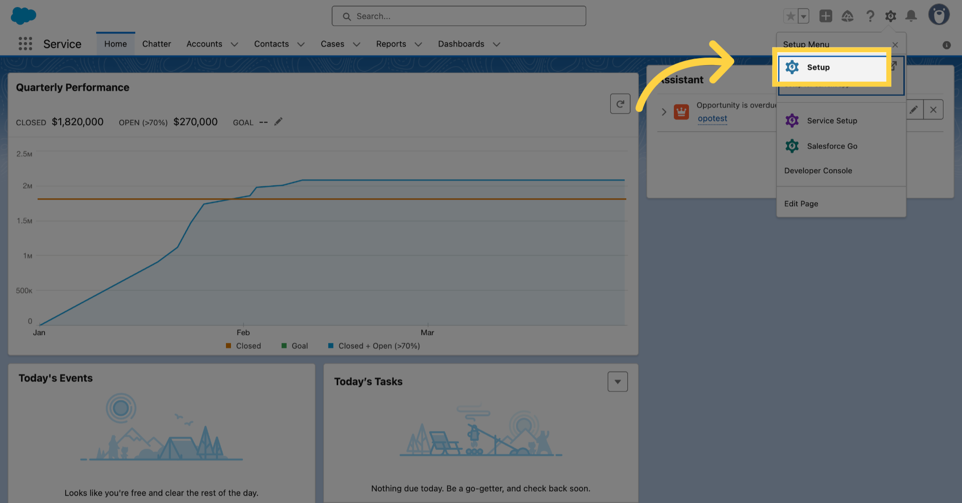Open Global Actions plus icon

pos(826,16)
